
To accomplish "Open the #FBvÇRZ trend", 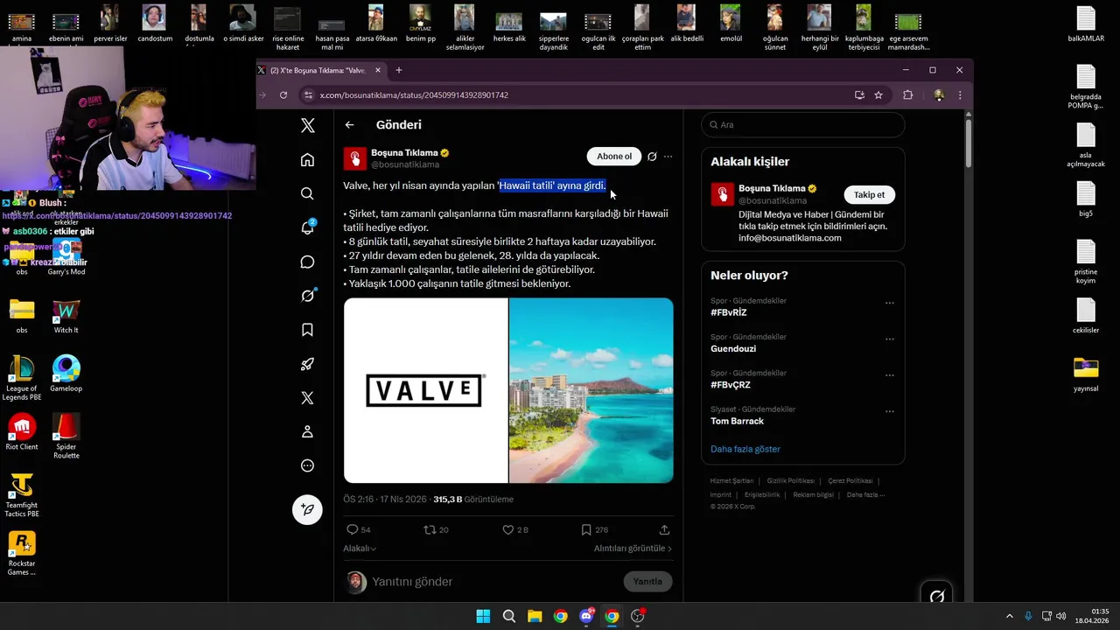I will 731,385.
